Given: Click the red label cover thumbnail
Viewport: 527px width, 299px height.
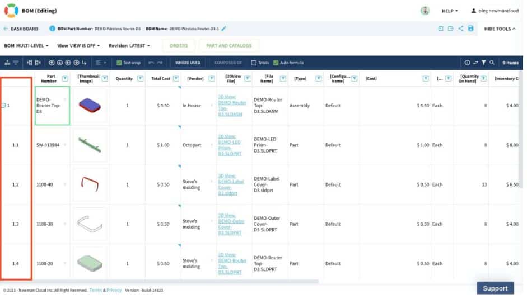Looking at the screenshot, I should point(90,184).
